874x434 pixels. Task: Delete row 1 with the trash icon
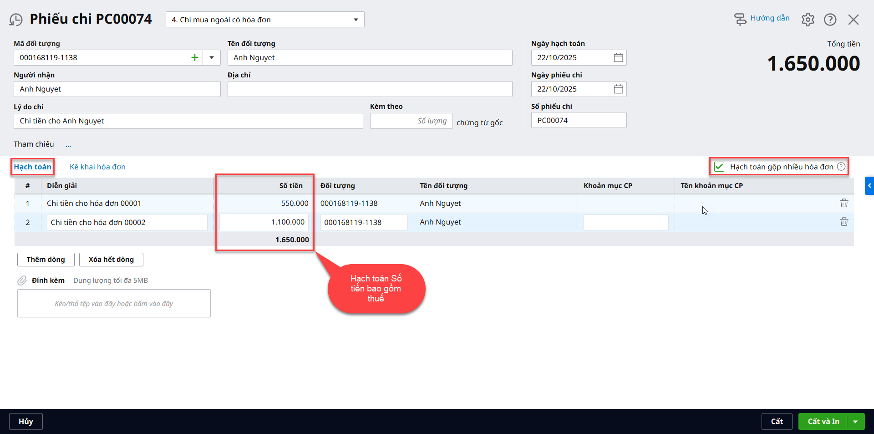844,203
